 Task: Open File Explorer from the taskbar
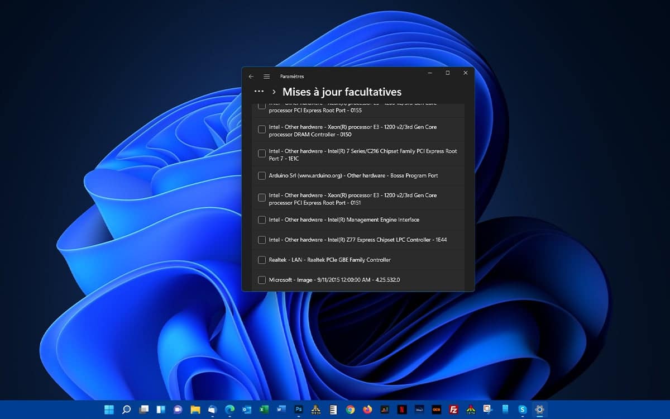[x=195, y=410]
